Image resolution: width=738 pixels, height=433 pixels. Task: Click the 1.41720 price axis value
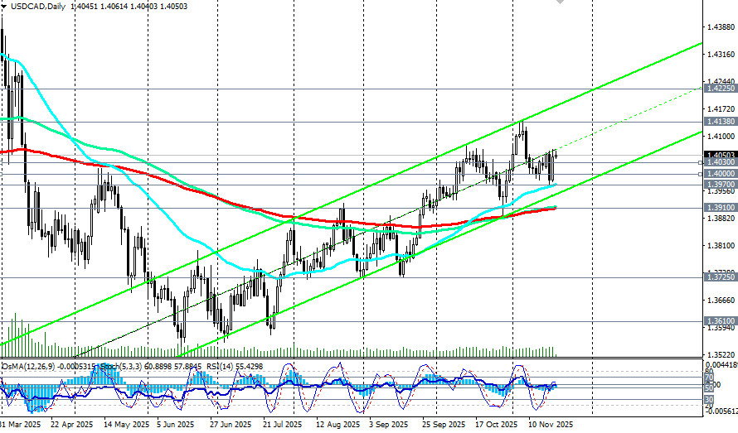coord(721,109)
